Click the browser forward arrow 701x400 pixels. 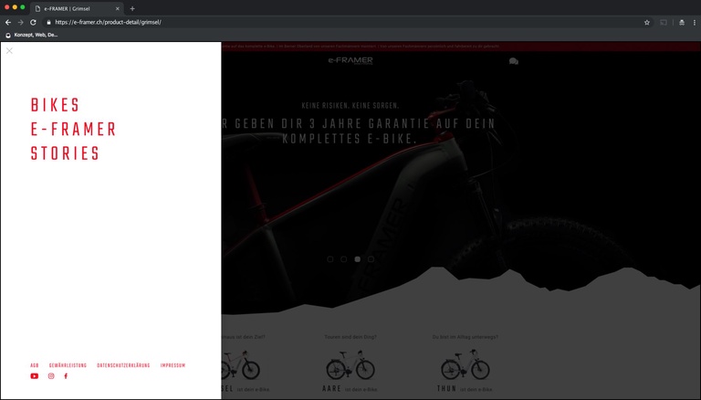click(x=21, y=22)
